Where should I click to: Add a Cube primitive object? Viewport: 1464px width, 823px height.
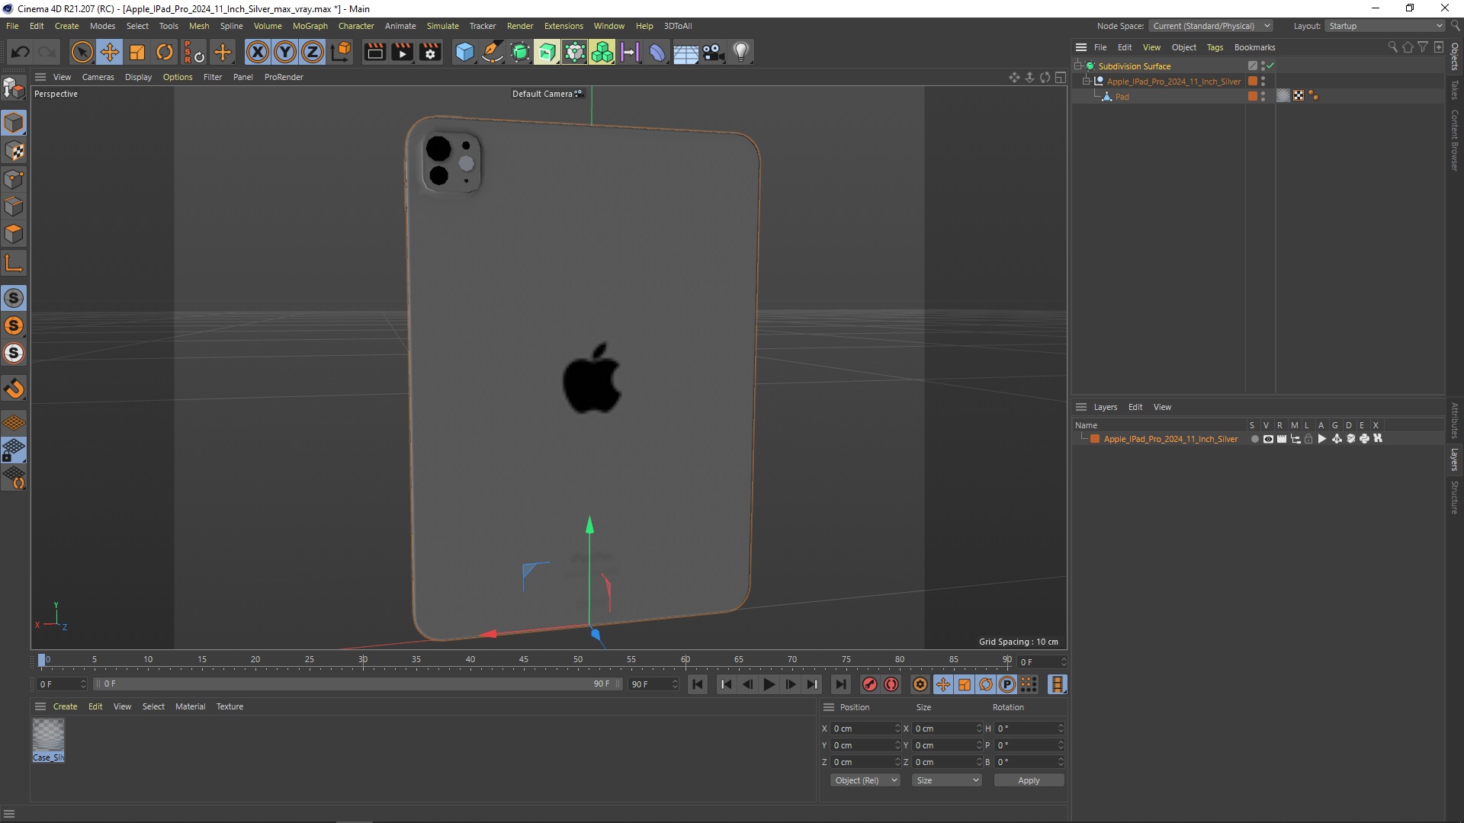click(x=464, y=52)
